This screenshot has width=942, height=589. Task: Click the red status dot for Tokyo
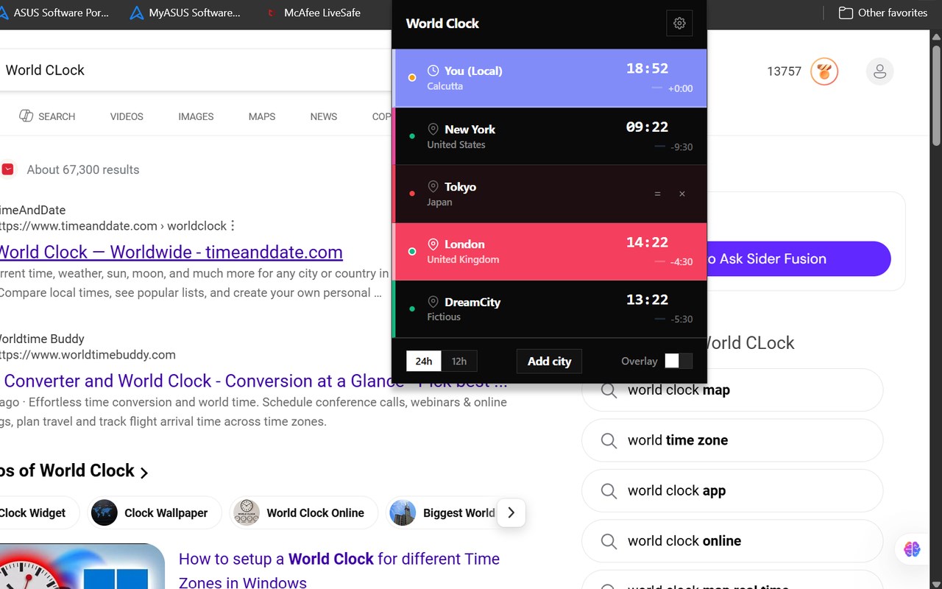pos(412,194)
